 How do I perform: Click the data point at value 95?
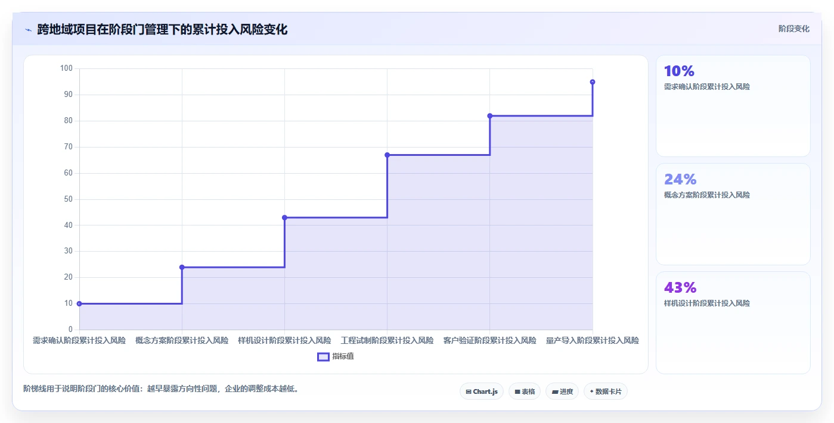tap(593, 82)
